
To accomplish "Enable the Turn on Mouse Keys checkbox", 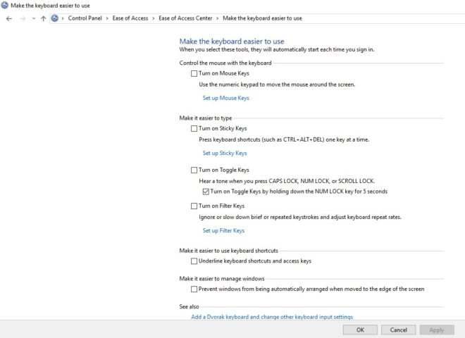I will (x=194, y=73).
